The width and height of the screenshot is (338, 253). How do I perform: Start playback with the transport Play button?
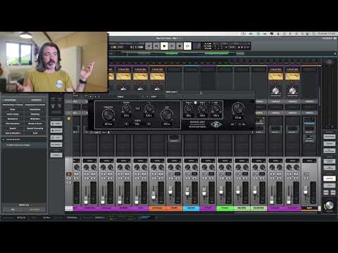[172, 46]
